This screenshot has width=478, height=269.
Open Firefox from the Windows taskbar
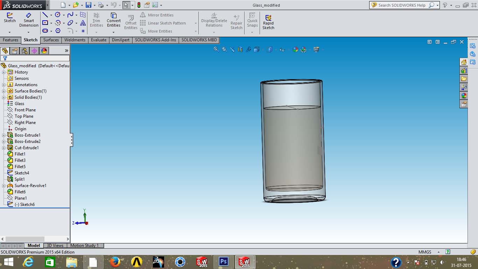point(115,262)
